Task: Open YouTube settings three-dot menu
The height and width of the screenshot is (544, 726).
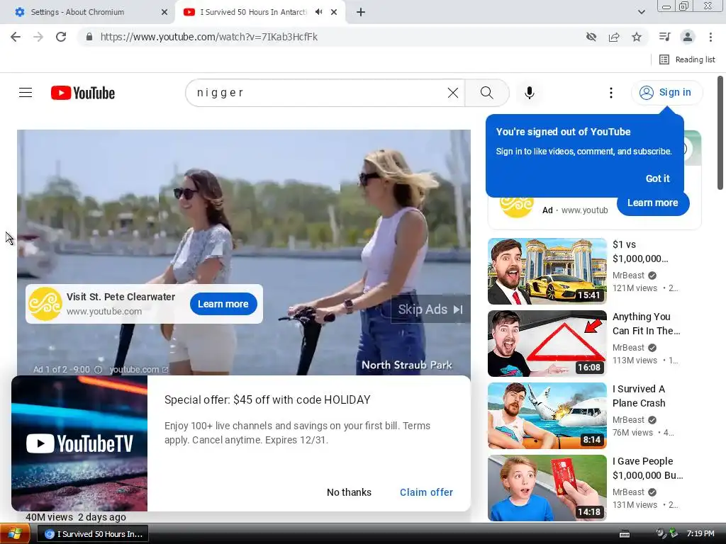Action: (610, 93)
